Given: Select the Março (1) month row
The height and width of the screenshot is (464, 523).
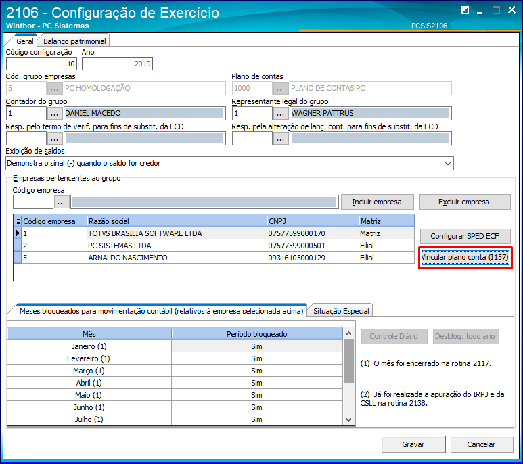Looking at the screenshot, I should 175,371.
